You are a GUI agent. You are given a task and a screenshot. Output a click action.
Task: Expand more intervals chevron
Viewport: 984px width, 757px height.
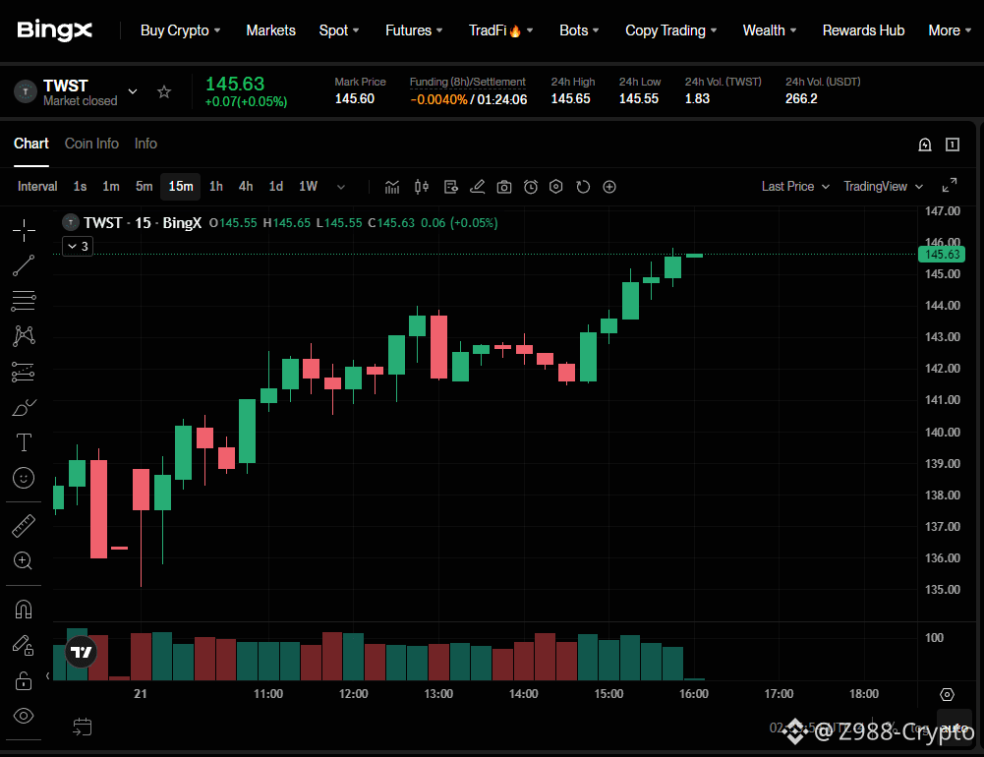pos(341,187)
